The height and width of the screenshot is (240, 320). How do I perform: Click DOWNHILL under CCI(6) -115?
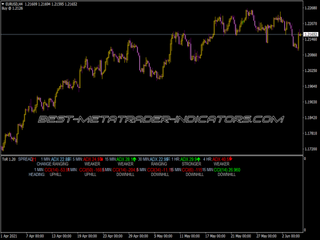(x=195, y=174)
